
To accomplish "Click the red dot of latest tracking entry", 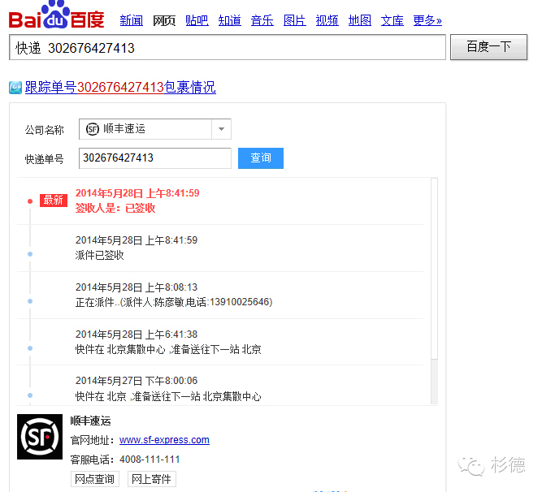I will click(x=30, y=201).
